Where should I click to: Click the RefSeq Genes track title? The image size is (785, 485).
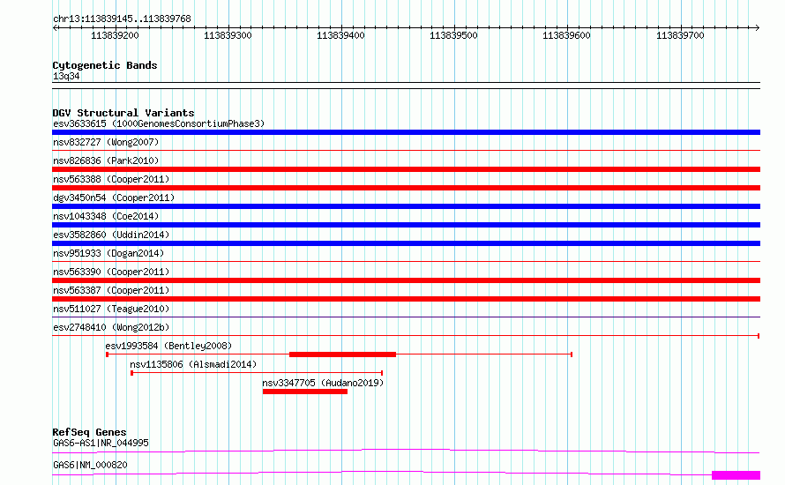click(x=89, y=432)
